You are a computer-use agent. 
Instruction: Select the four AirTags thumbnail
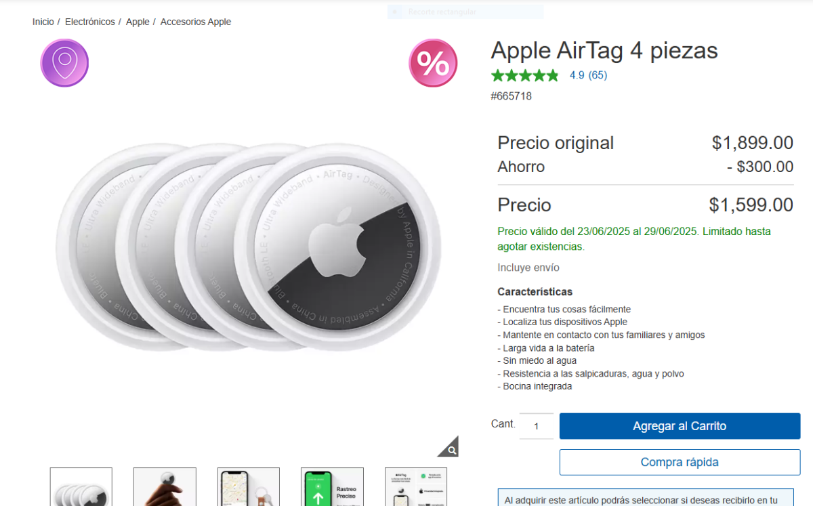point(81,486)
